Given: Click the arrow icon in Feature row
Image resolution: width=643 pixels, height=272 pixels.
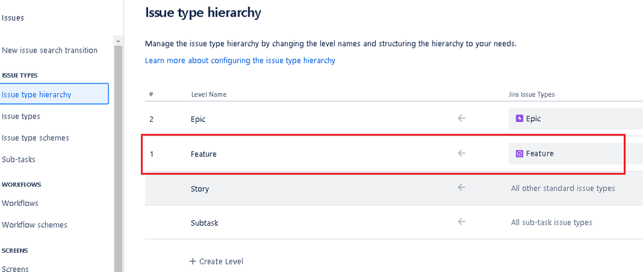Looking at the screenshot, I should [x=461, y=153].
